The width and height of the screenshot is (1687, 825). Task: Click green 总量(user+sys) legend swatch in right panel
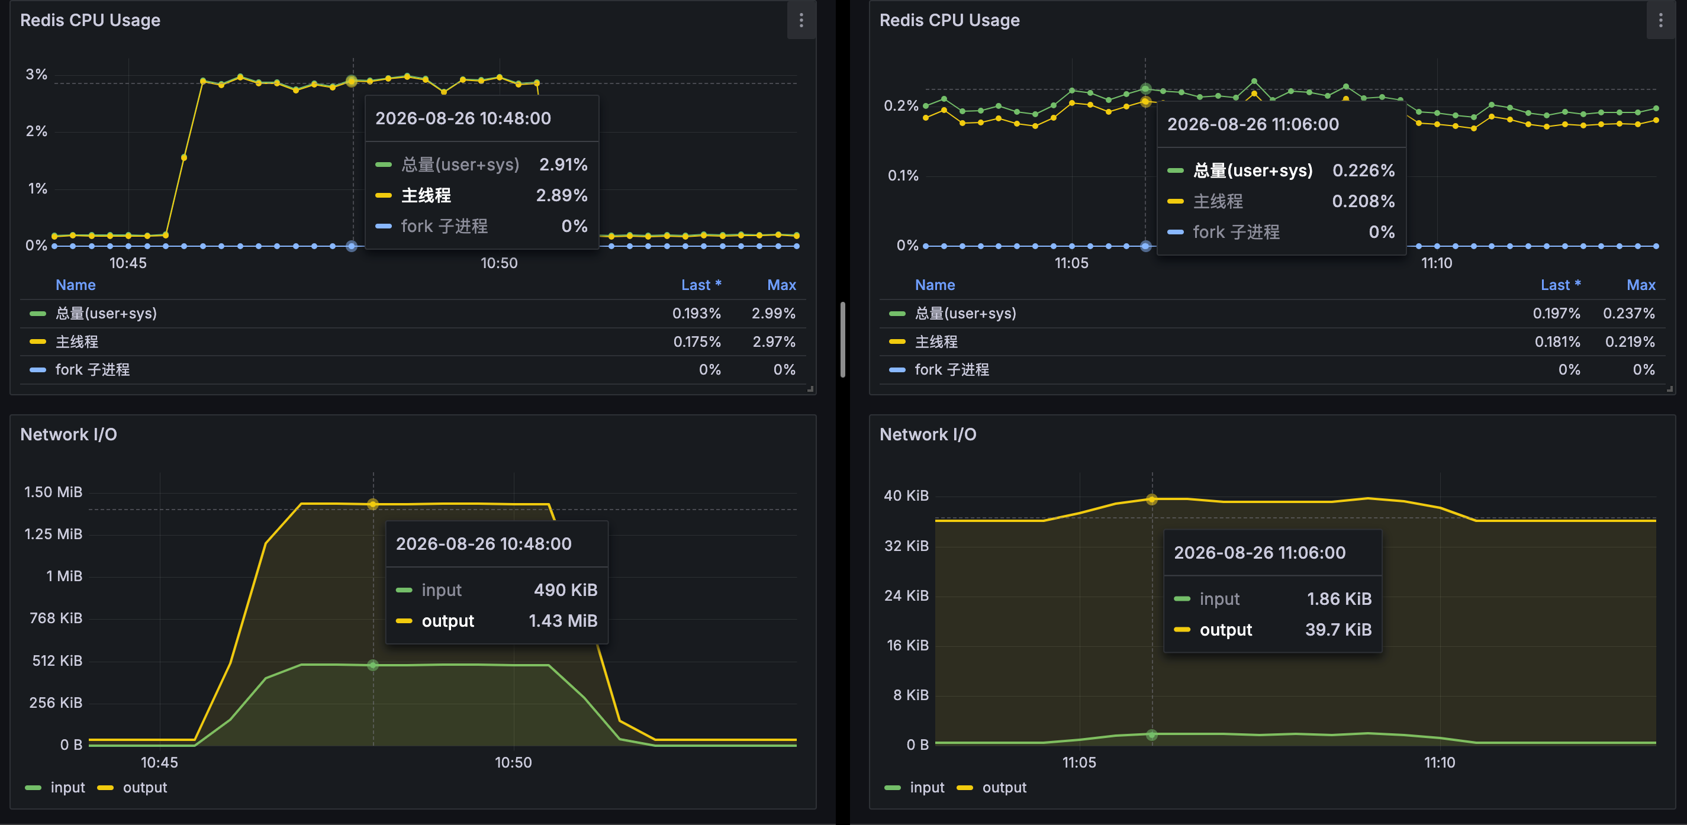pos(897,314)
